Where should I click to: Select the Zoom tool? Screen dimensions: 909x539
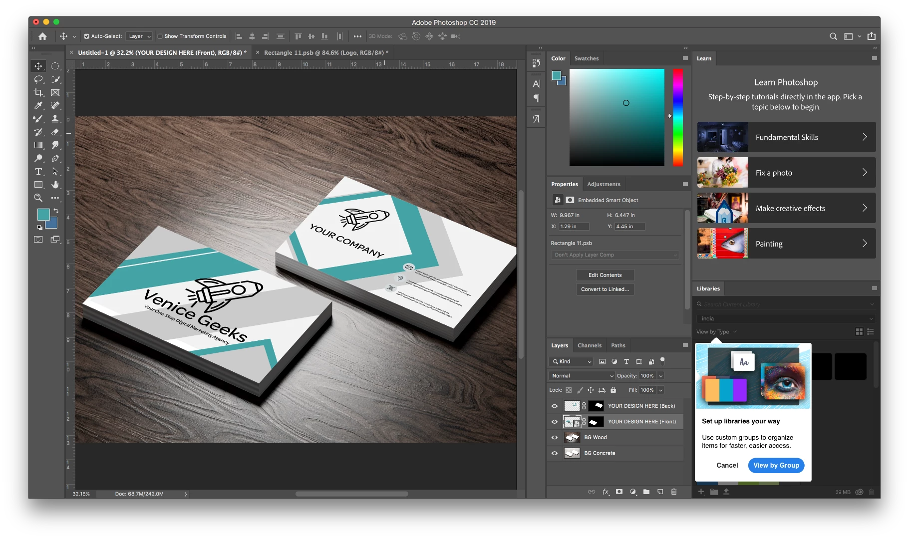point(38,198)
